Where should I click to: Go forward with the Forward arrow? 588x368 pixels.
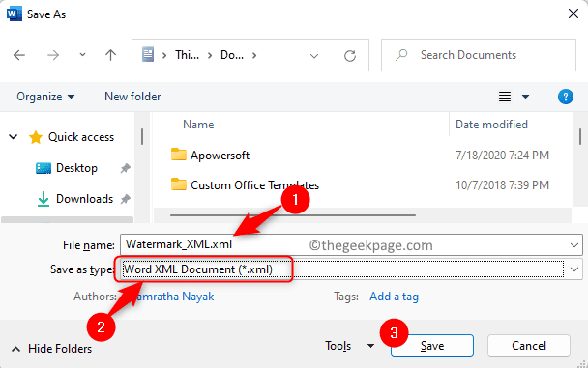point(53,55)
